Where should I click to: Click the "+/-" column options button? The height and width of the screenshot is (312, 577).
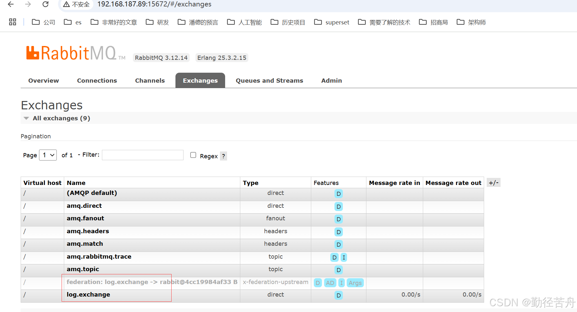pos(493,182)
